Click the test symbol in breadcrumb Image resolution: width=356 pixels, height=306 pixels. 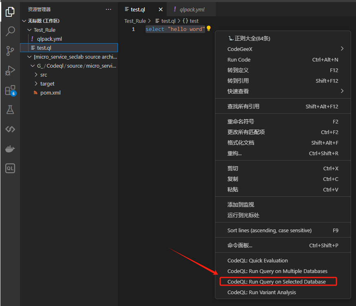tap(194, 21)
